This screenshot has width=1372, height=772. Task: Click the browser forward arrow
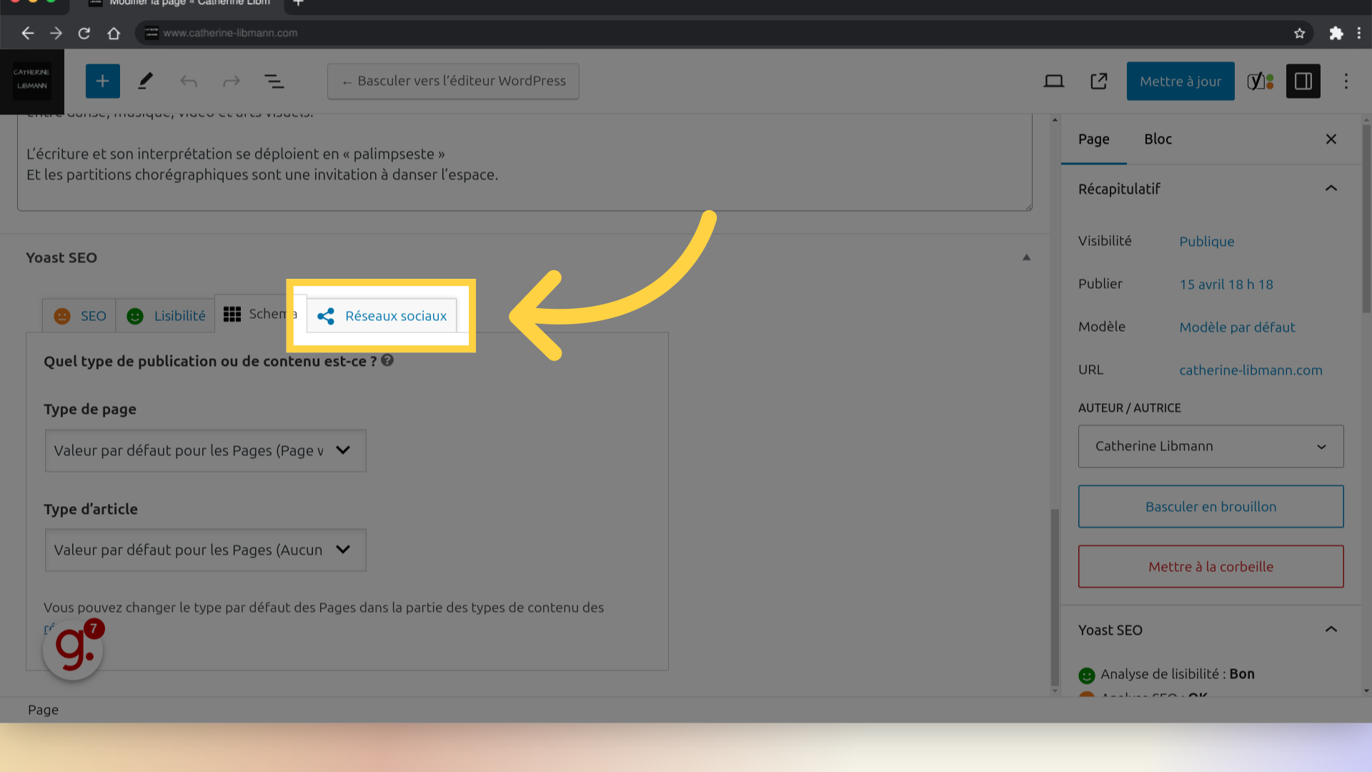[56, 33]
